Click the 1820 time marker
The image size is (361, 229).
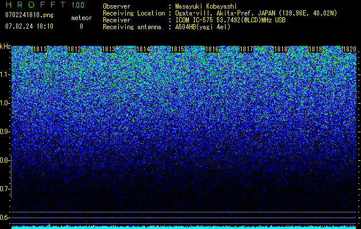point(350,49)
